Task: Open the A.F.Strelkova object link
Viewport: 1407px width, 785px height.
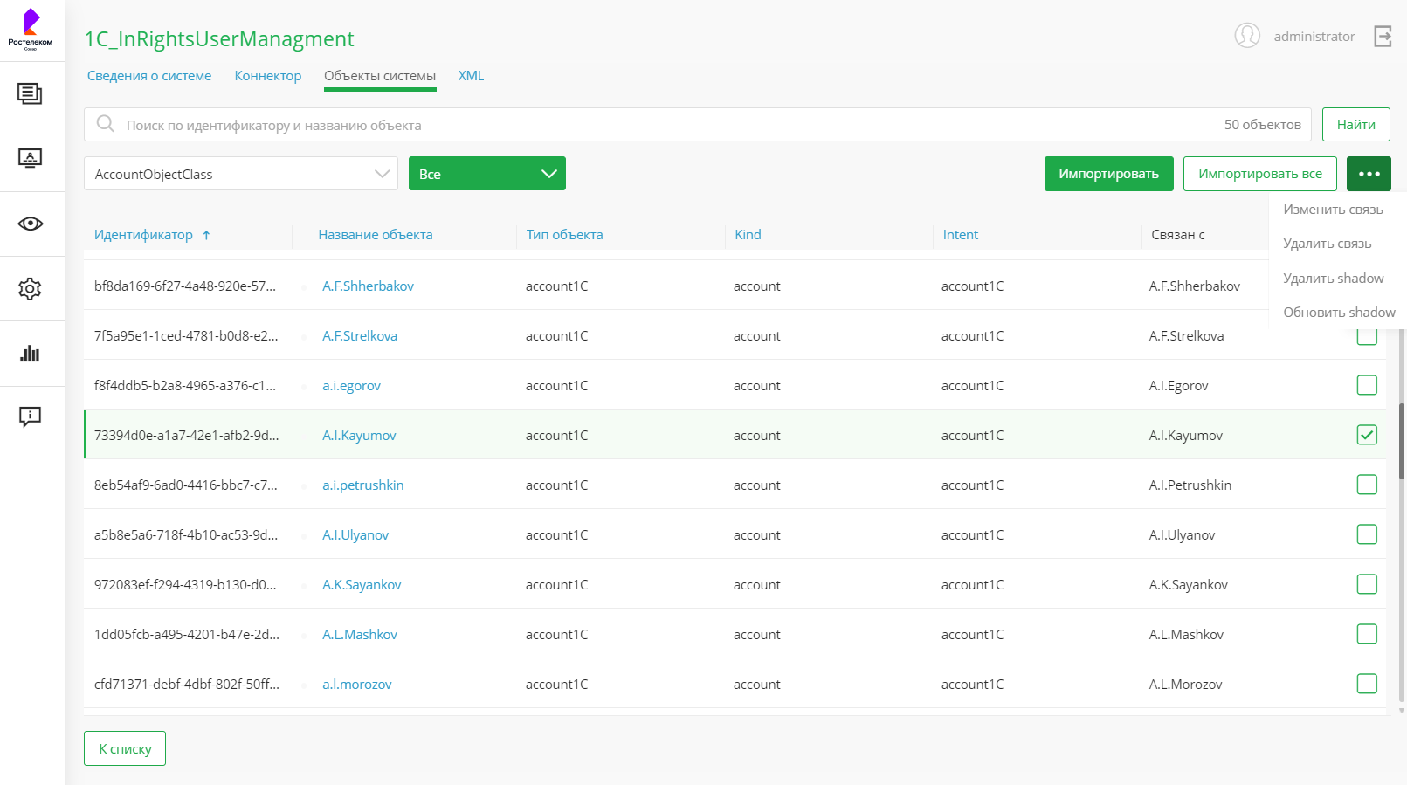Action: [x=360, y=336]
